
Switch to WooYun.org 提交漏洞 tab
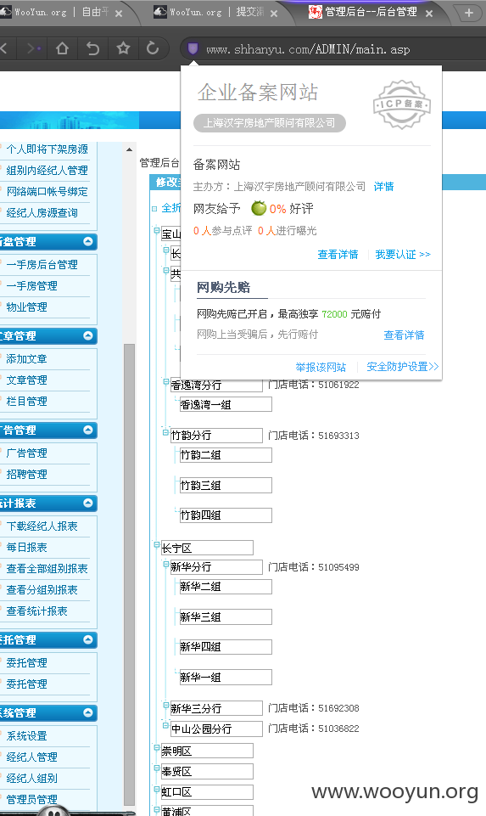coord(217,12)
